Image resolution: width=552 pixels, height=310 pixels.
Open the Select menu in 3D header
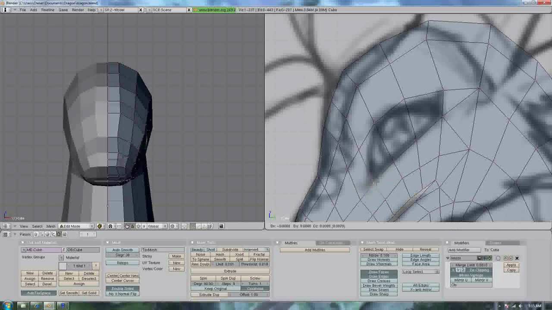(x=37, y=226)
